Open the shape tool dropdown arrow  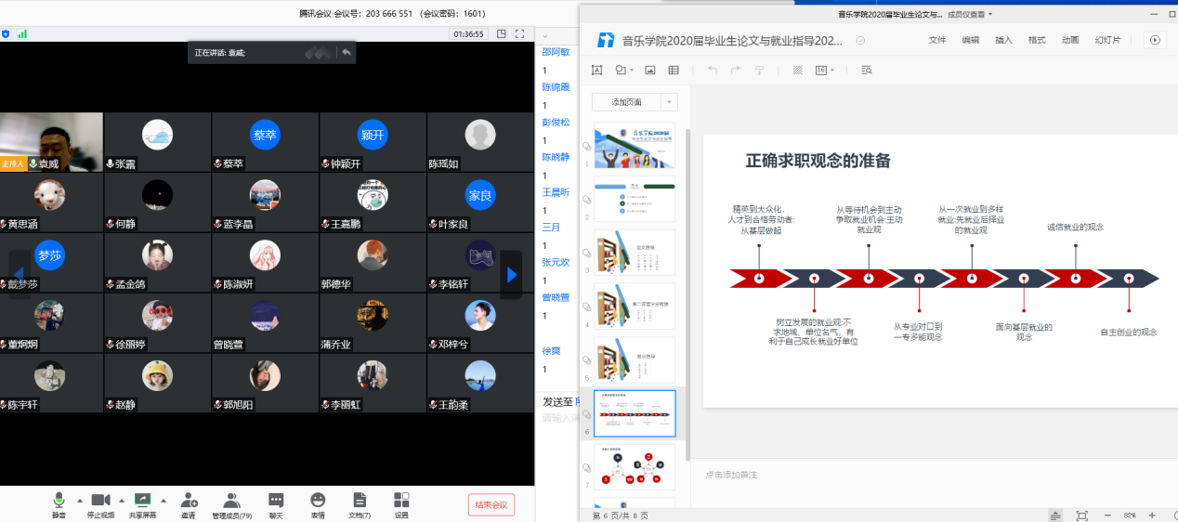(632, 71)
